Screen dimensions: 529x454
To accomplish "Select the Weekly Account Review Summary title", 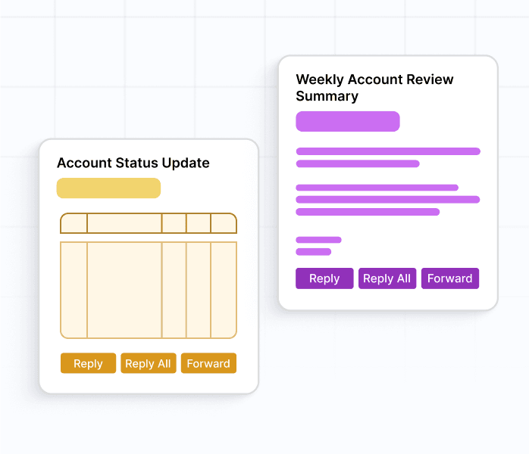I will (x=374, y=88).
